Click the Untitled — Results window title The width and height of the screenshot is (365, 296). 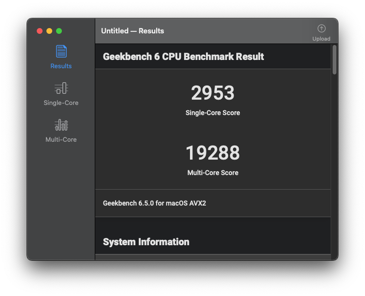pos(132,31)
